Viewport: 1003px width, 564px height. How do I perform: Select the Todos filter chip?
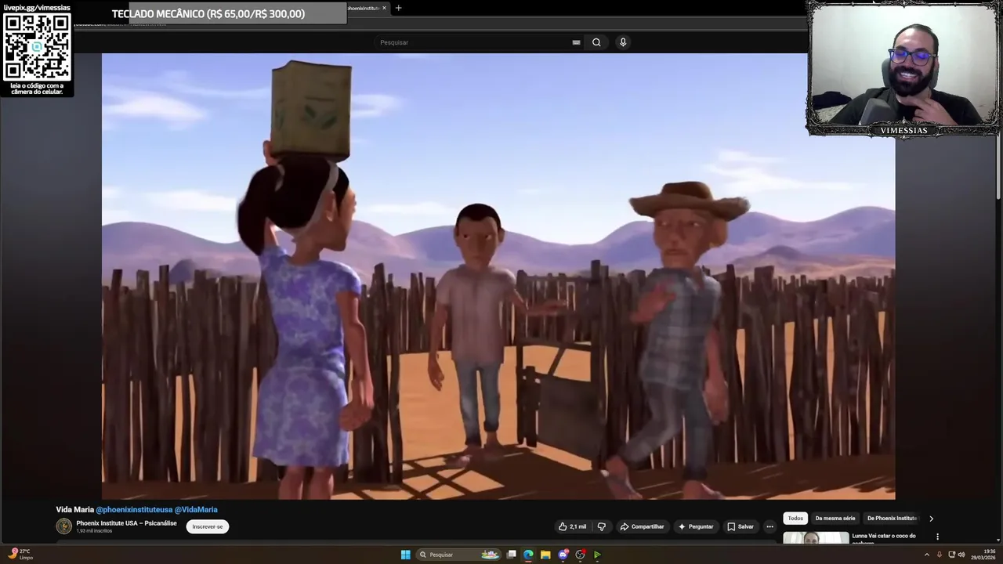pos(795,518)
